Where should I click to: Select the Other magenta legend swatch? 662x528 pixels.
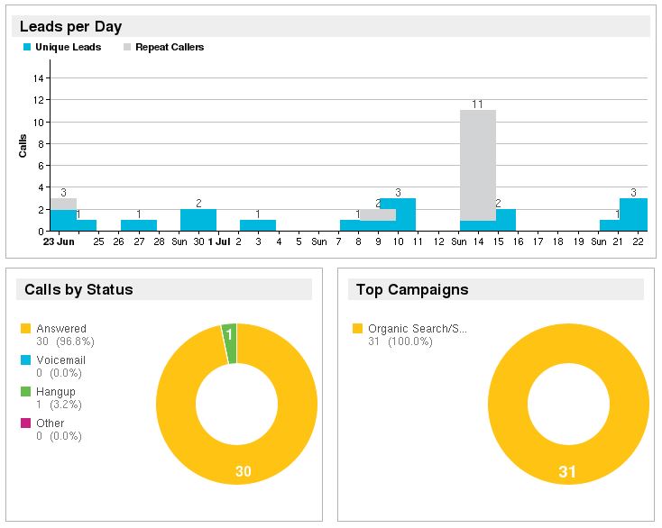tap(26, 423)
